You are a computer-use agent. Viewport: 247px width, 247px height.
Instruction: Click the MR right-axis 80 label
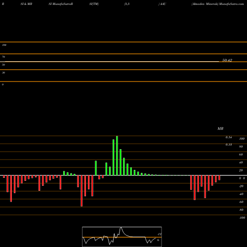[x=241, y=147]
